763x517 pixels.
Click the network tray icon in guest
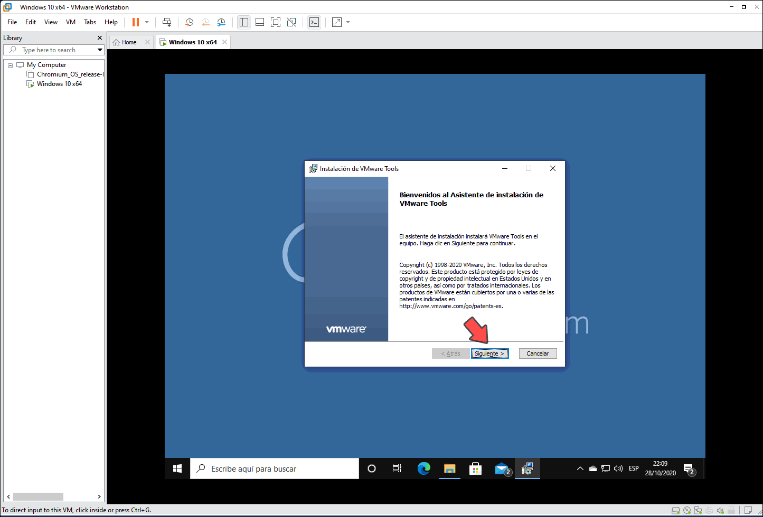606,468
